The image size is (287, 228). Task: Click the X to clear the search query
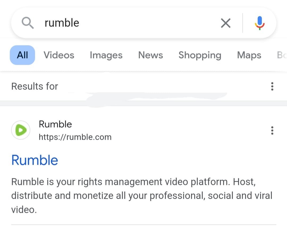[x=225, y=23]
